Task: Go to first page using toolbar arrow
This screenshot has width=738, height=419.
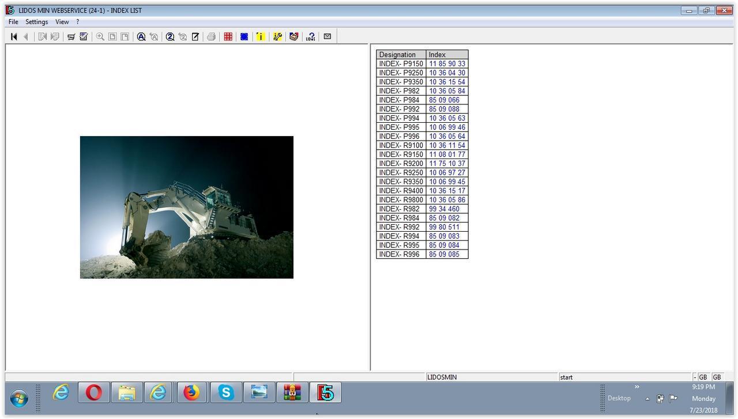Action: [x=14, y=37]
